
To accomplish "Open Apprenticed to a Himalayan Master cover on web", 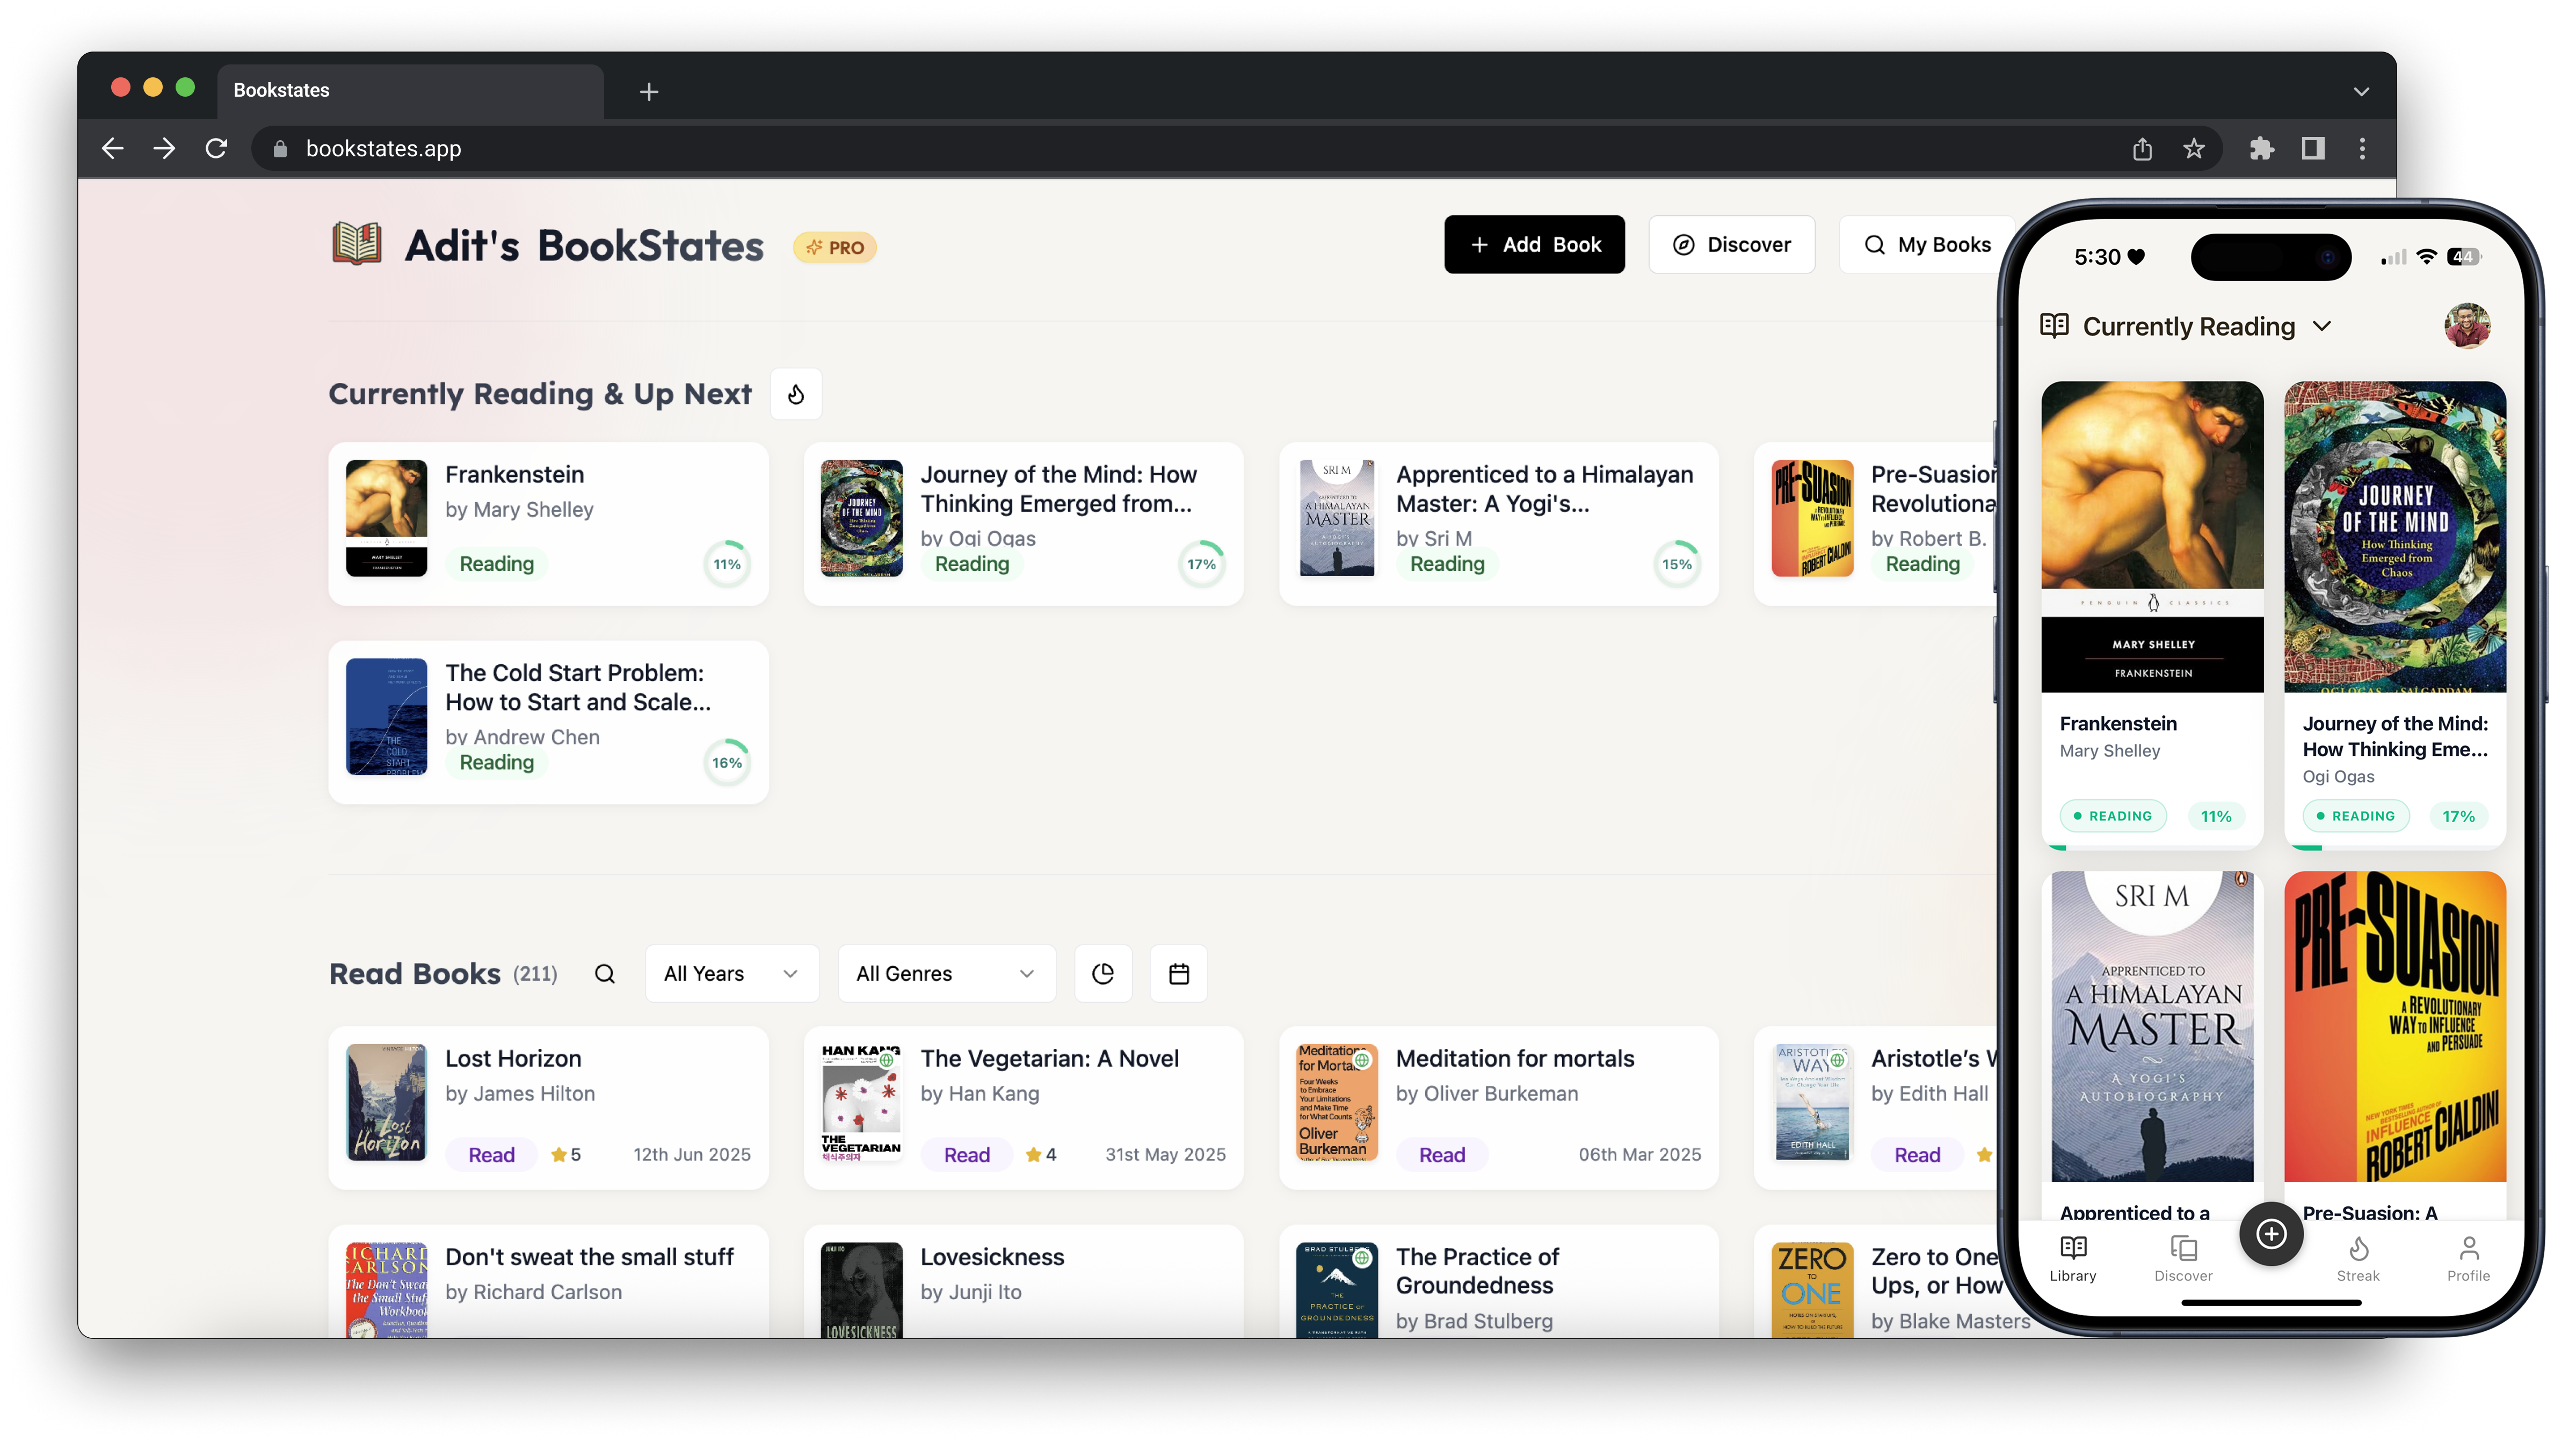I will click(1337, 518).
